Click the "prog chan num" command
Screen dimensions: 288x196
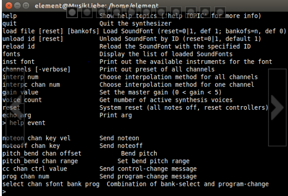(26, 176)
